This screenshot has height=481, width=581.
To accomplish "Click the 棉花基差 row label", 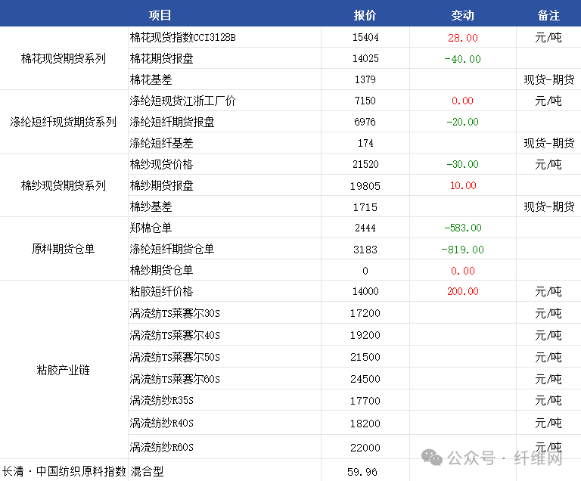I will click(151, 79).
